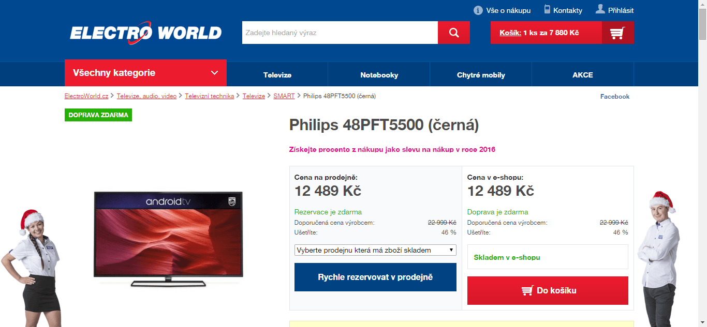707x327 pixels.
Task: Click the Electro World logo
Action: [x=146, y=33]
